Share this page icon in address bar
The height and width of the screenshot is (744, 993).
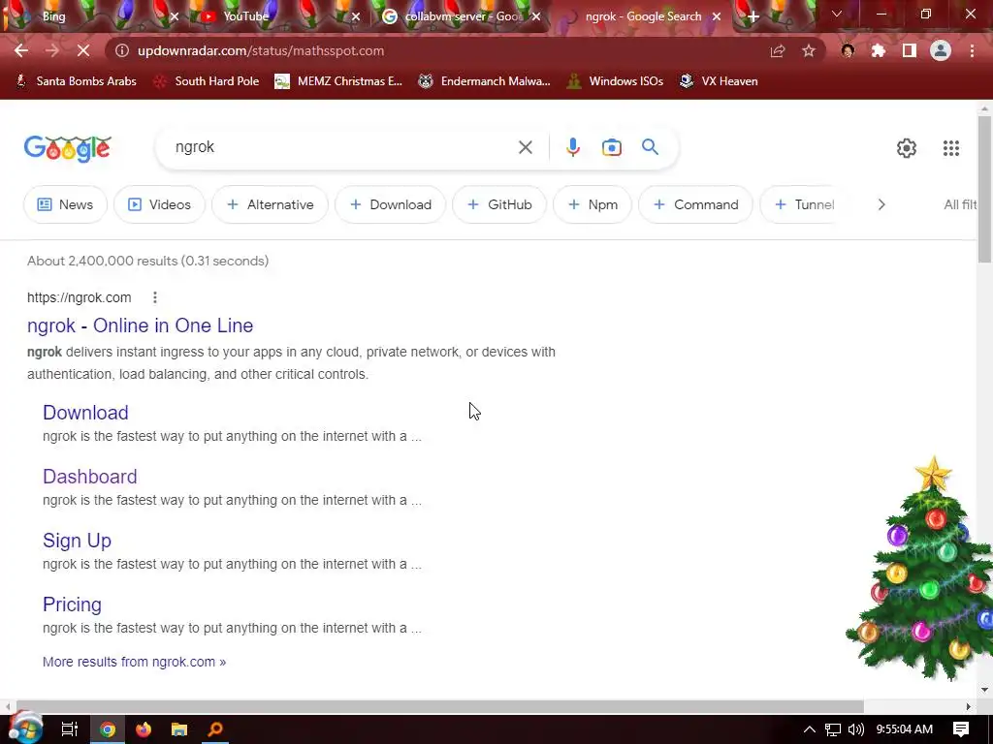pos(778,50)
